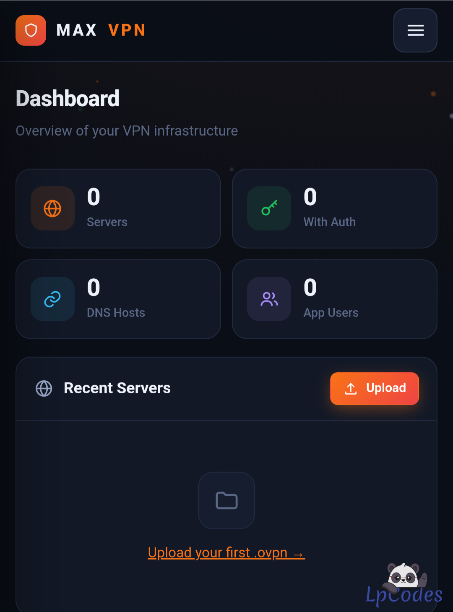Click the globe icon beside Recent Servers
The width and height of the screenshot is (453, 612).
(x=44, y=388)
